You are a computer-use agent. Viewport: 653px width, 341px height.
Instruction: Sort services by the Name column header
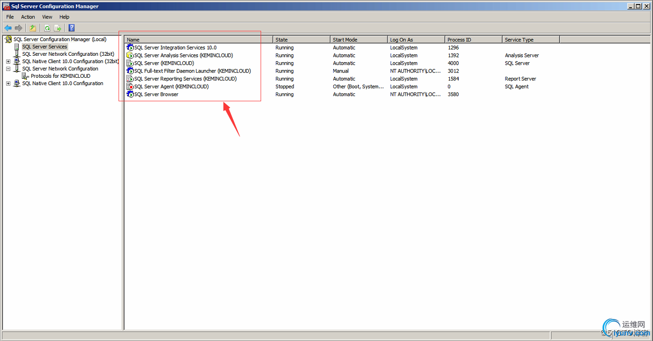coord(199,40)
